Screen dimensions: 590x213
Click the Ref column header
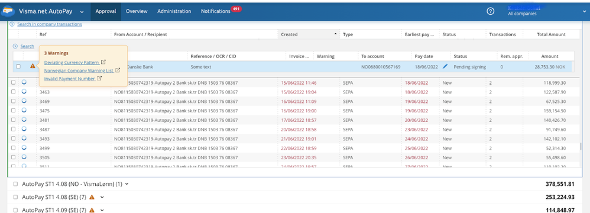(43, 34)
